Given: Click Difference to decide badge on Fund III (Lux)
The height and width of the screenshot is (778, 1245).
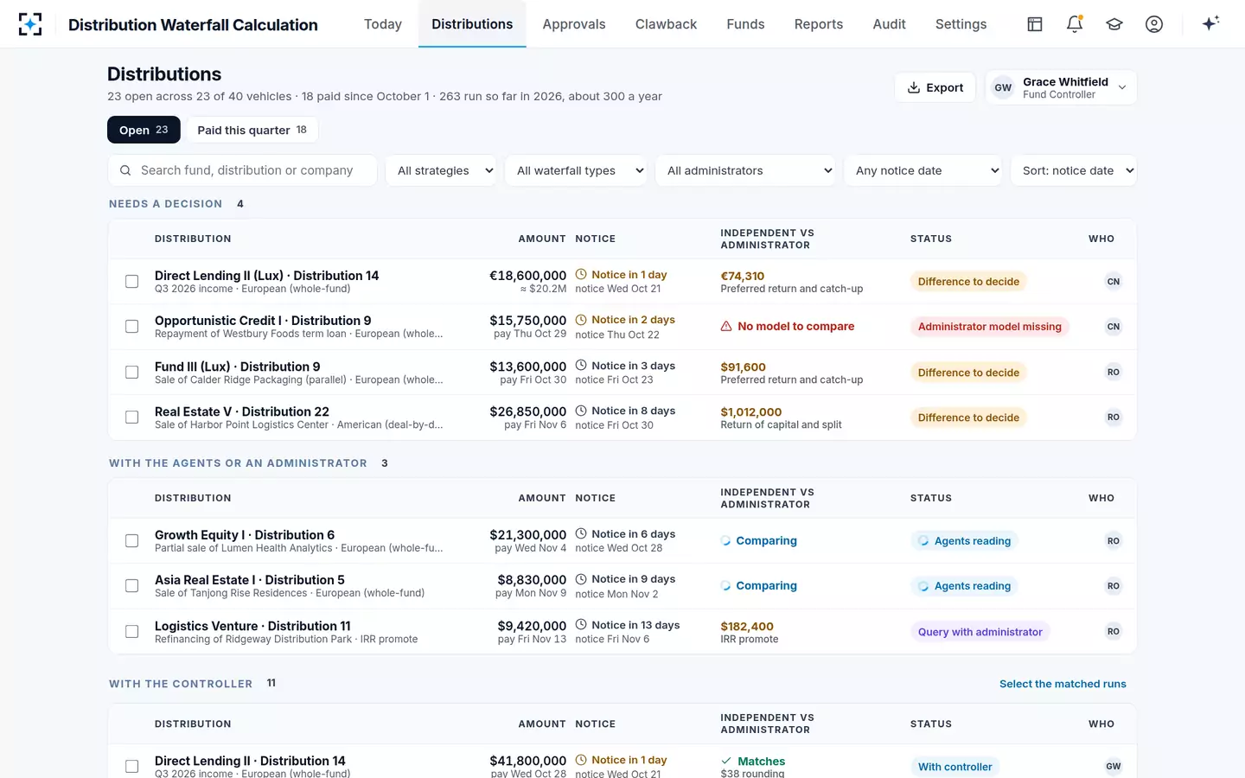Looking at the screenshot, I should (968, 373).
